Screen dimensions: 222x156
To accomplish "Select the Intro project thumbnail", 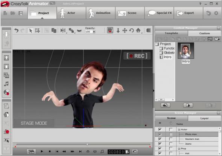I will point(186,51).
